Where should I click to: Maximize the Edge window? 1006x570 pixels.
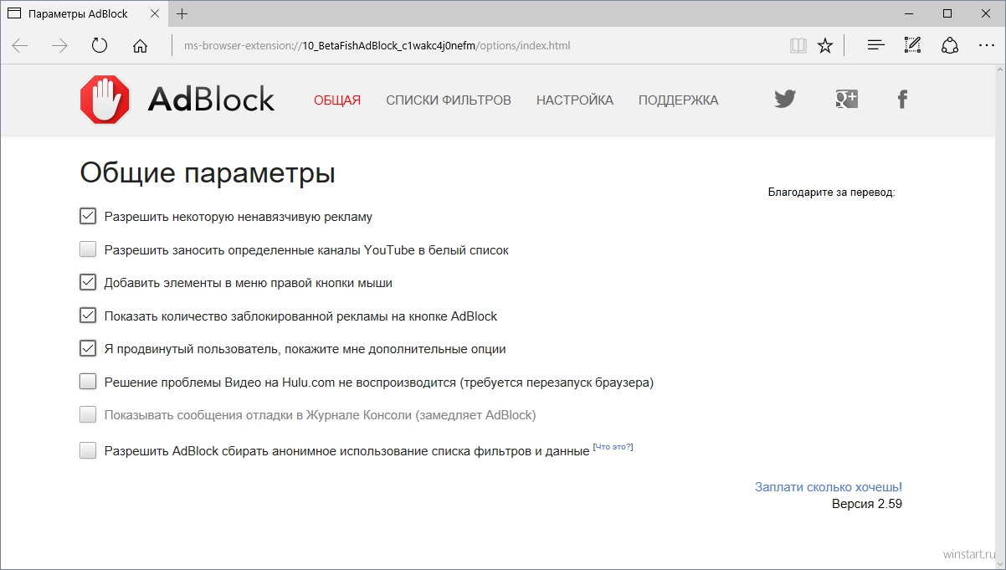947,13
